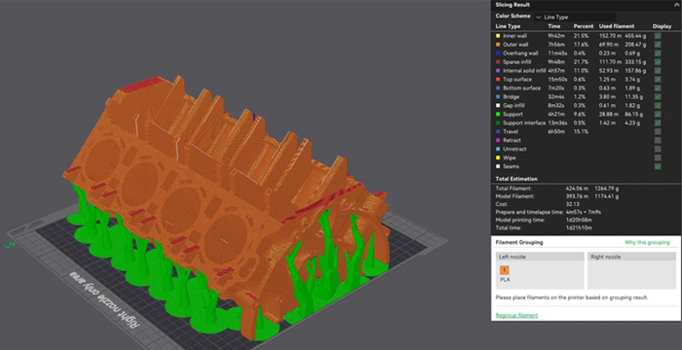Screen dimensions: 682x350
Task: Uncheck Inner wall display checkbox
Action: (x=658, y=36)
